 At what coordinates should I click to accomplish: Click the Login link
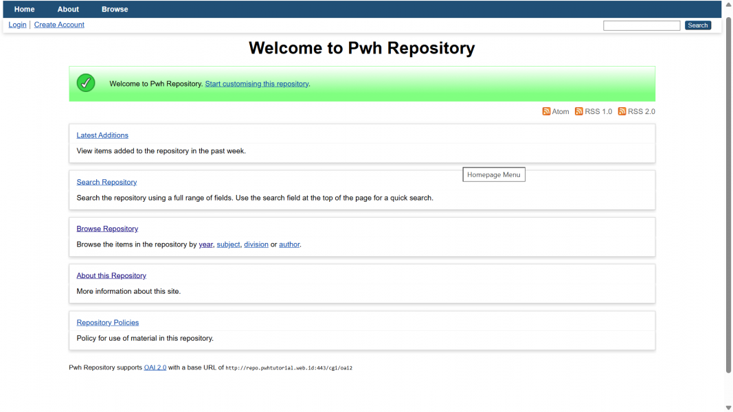pyautogui.click(x=17, y=25)
